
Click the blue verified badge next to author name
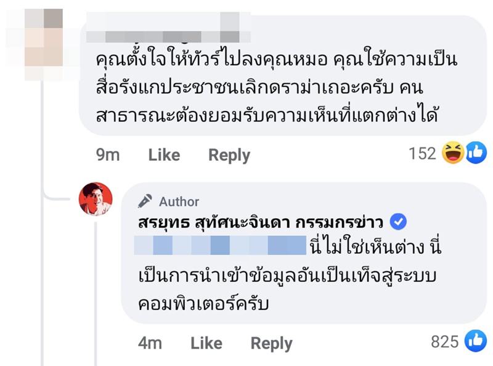tap(399, 222)
